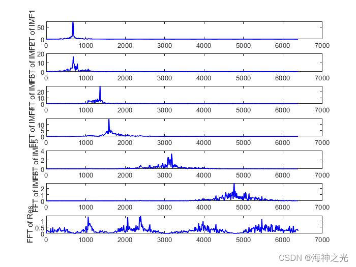Click the "2" y-tick in the IMF6 plot
Image resolution: width=356 pixels, height=267 pixels.
point(42,189)
